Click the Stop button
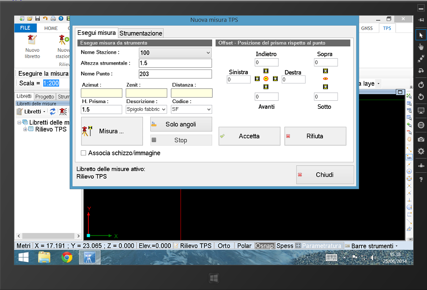 coord(181,140)
